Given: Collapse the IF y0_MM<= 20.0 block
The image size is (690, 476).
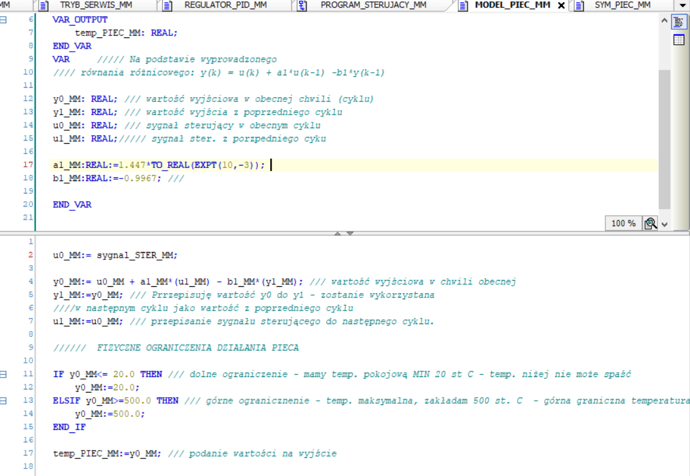Looking at the screenshot, I should 4,374.
